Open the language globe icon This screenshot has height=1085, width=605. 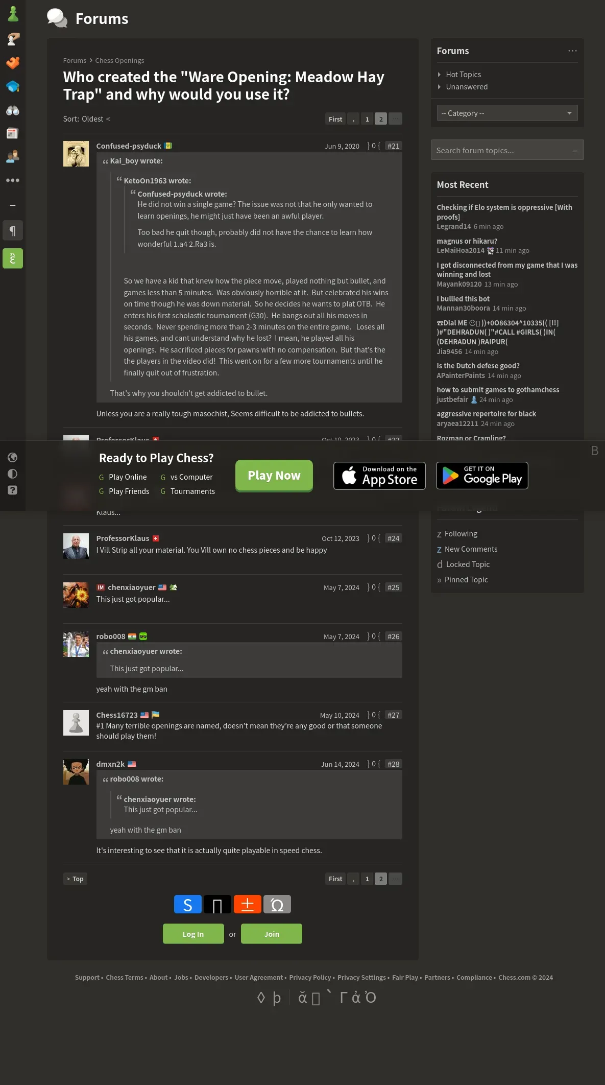(13, 457)
